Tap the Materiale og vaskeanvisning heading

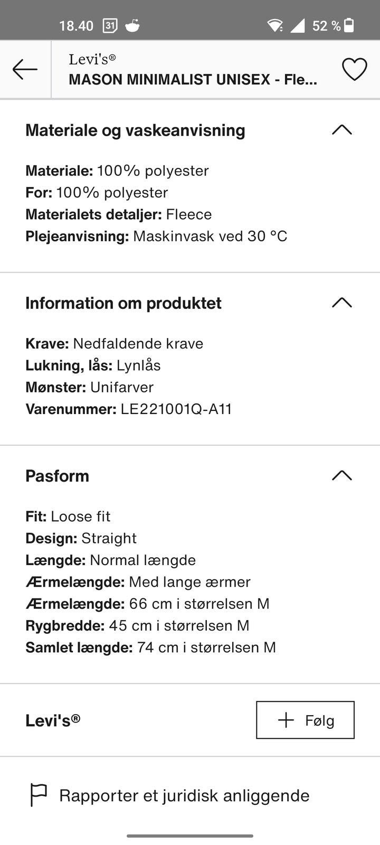(x=135, y=130)
